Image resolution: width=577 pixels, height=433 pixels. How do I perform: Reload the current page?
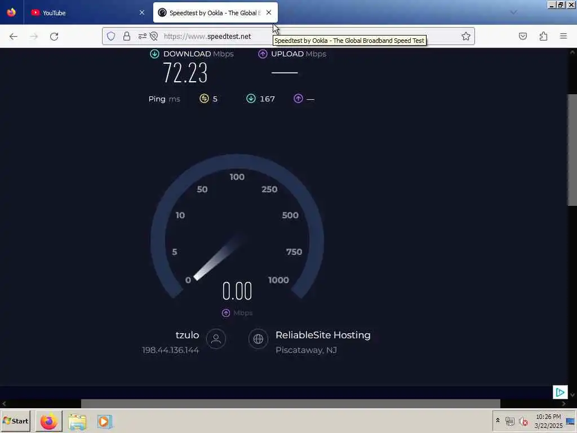[54, 36]
